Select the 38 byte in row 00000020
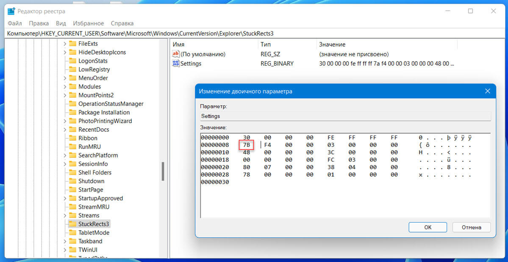The width and height of the screenshot is (508, 262). coord(331,167)
